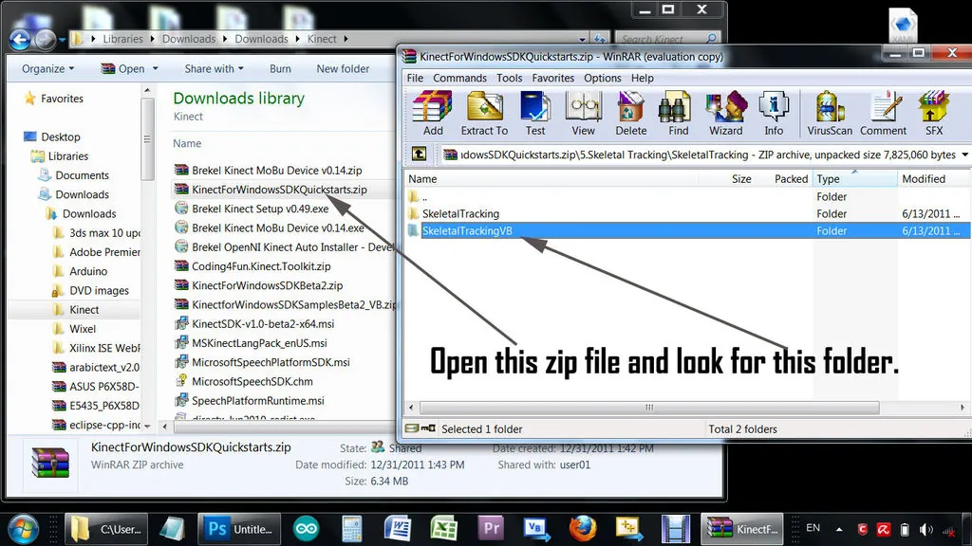Open the Commands menu

(x=459, y=78)
